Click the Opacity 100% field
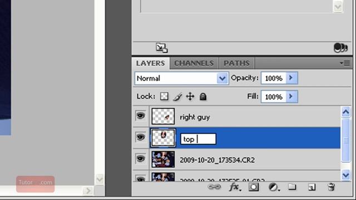Viewport: 356px width, 200px height. (x=274, y=78)
